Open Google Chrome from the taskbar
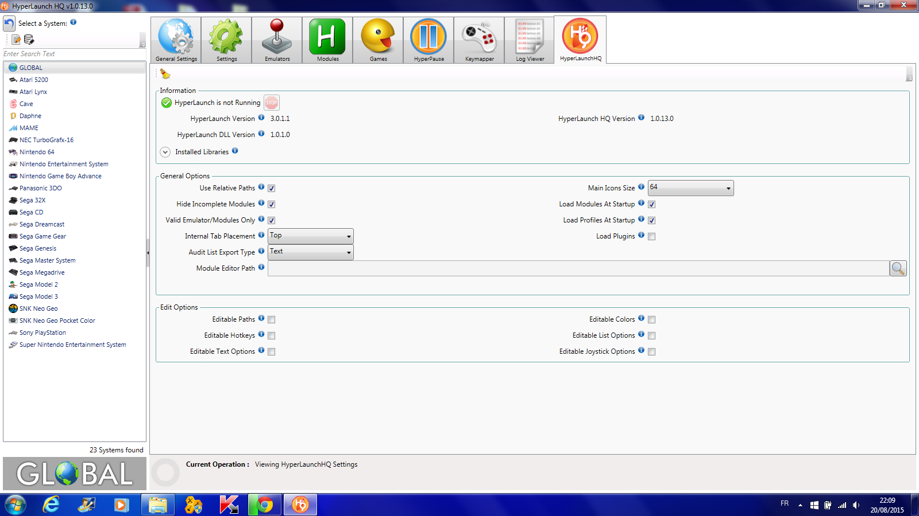Screen dimensions: 919x516 pos(265,505)
